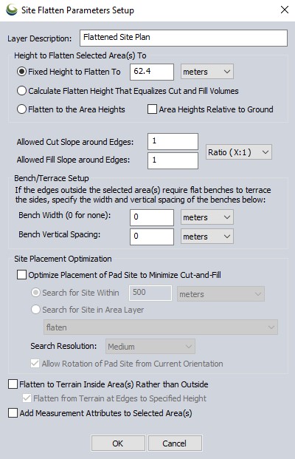This screenshot has width=295, height=459.
Task: Open the fixed height units dropdown
Action: [x=206, y=72]
